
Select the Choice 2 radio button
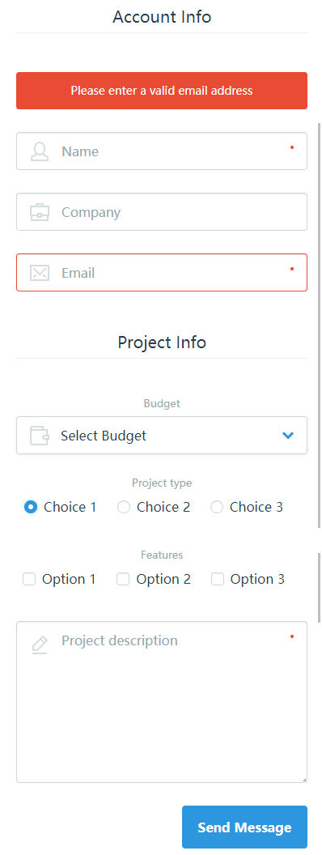click(124, 507)
